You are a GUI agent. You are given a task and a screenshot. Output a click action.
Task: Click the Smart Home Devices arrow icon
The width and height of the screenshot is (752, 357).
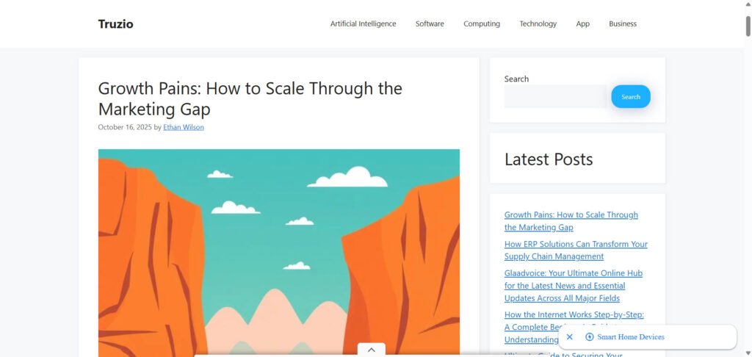pyautogui.click(x=590, y=337)
